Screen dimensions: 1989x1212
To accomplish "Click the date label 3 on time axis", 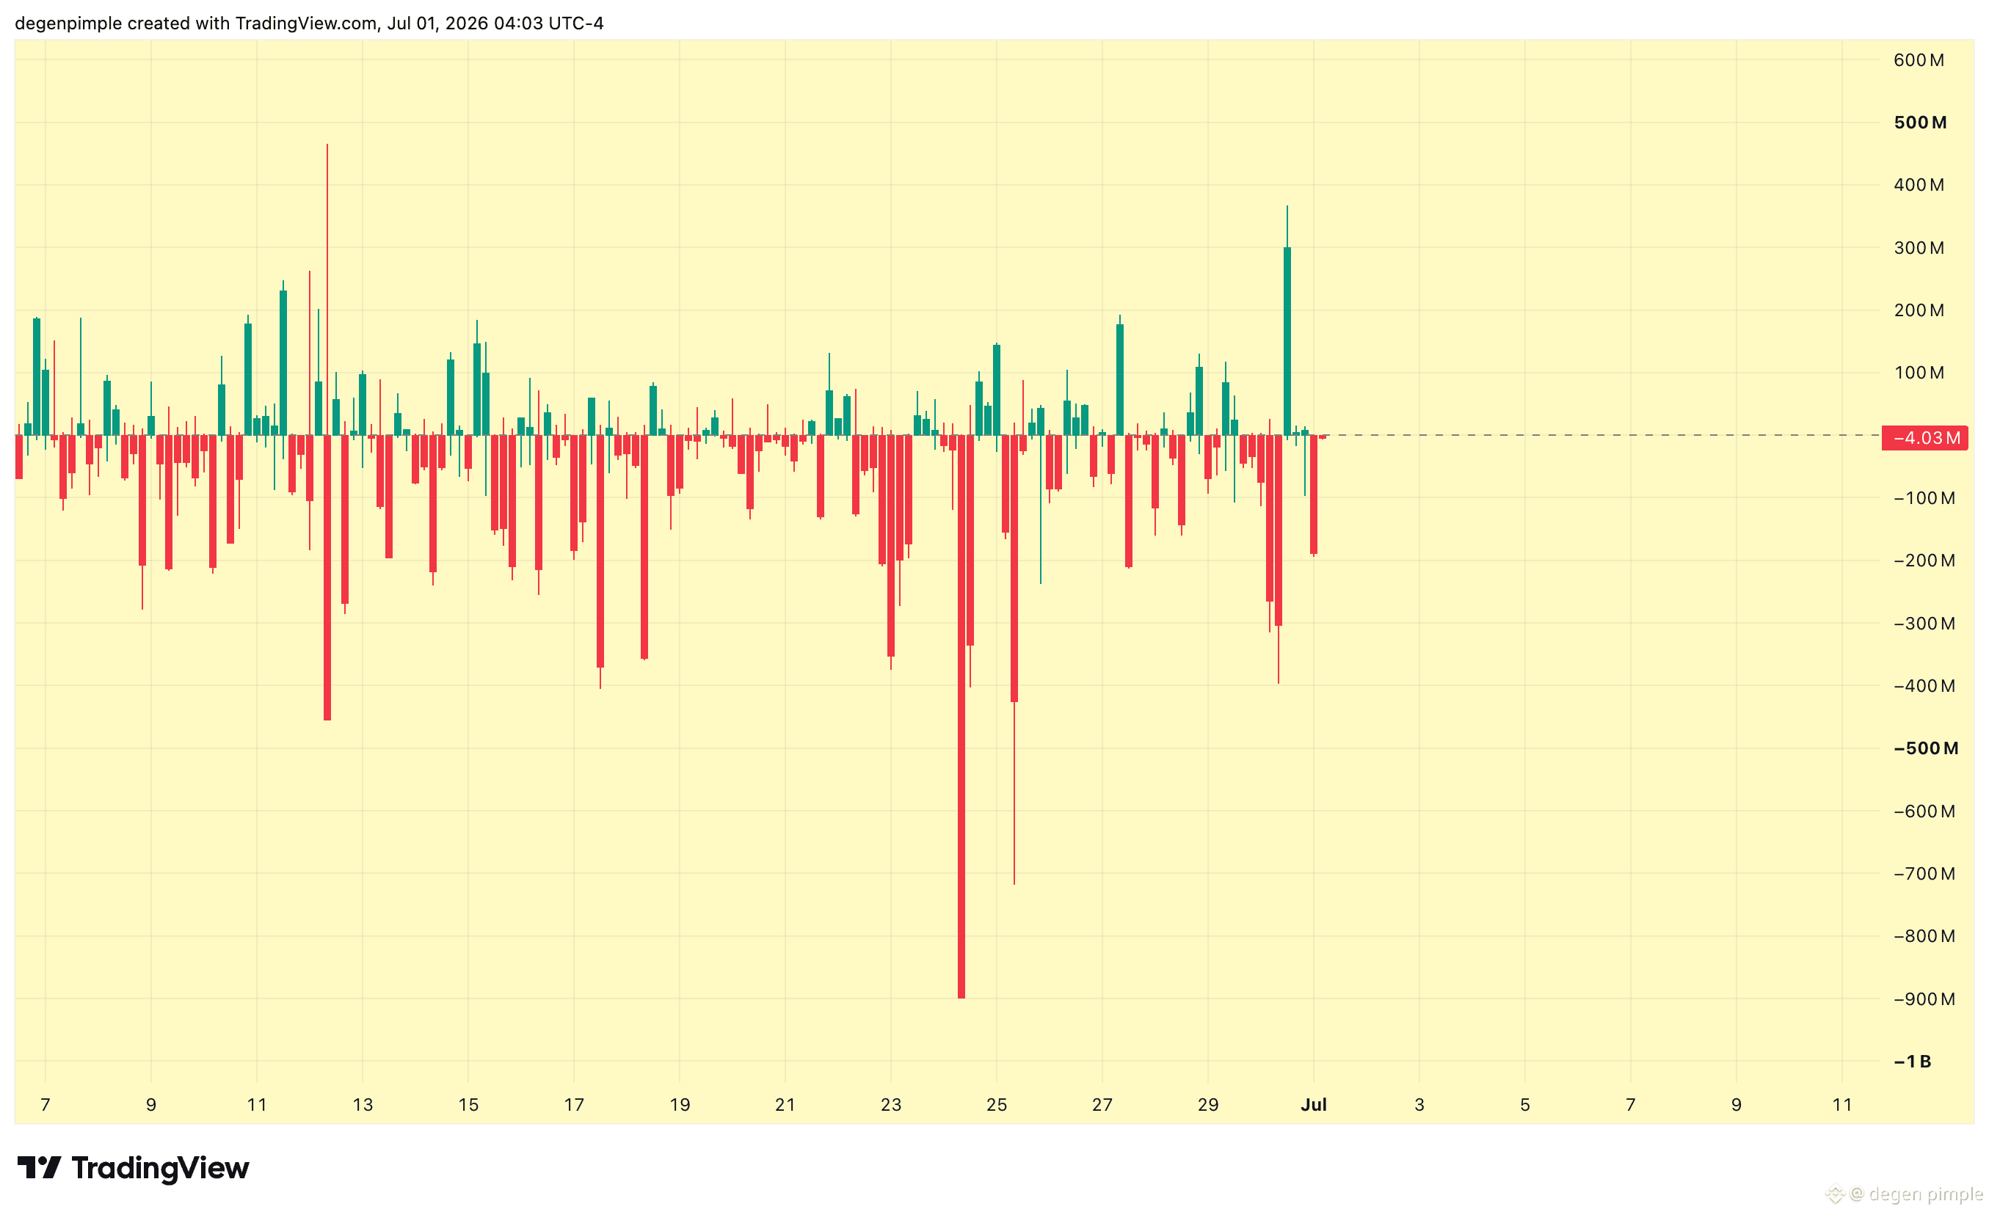I will click(1419, 1105).
